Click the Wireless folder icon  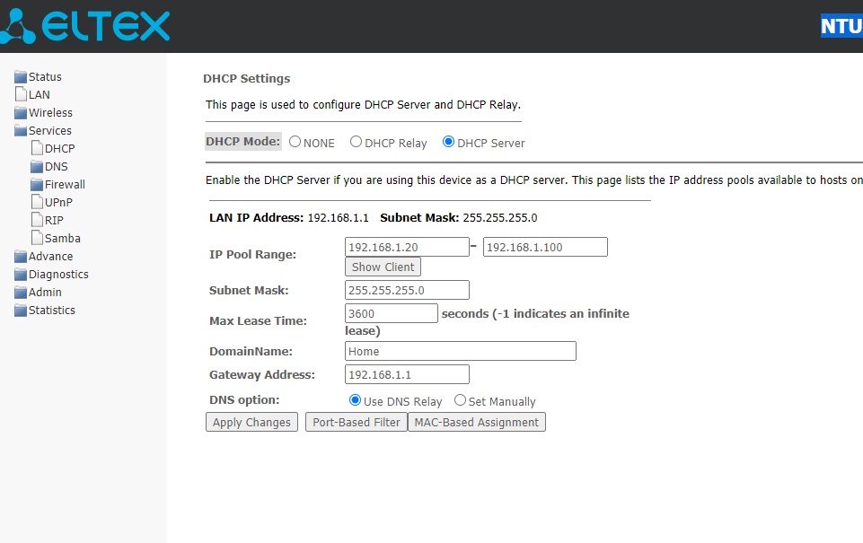point(21,113)
